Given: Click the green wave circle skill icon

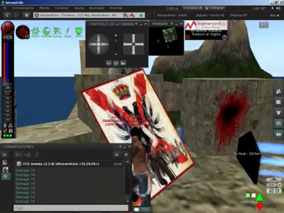Looking at the screenshot, I should 46,32.
